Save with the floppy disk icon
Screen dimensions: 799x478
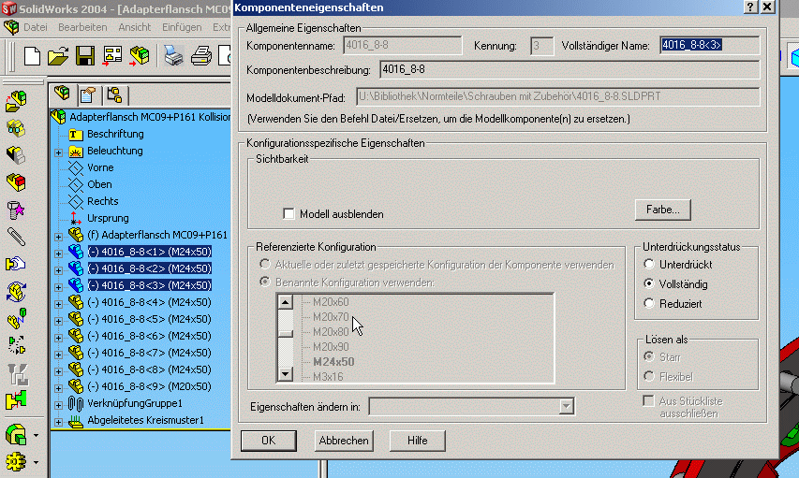tap(85, 55)
